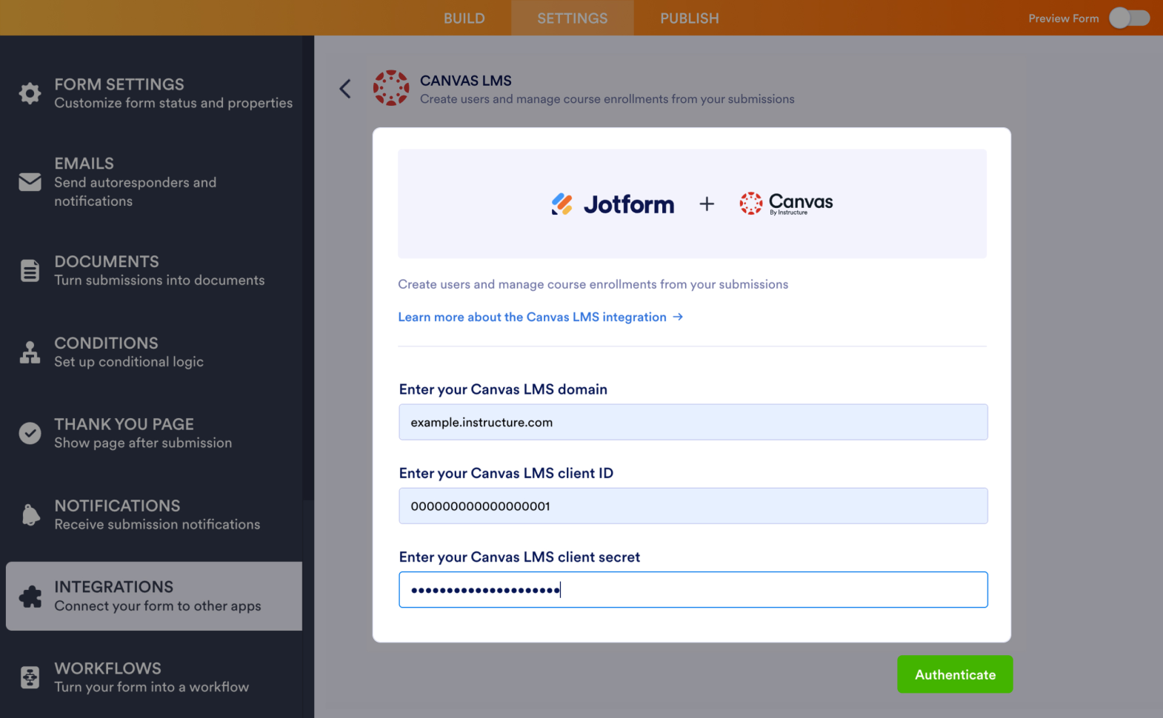Go back using the left chevron arrow
The height and width of the screenshot is (718, 1163).
(x=345, y=89)
